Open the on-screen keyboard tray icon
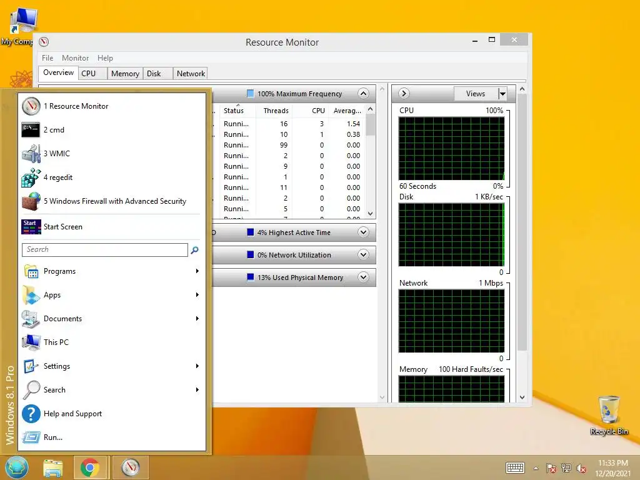Viewport: 640px width, 480px height. 515,467
